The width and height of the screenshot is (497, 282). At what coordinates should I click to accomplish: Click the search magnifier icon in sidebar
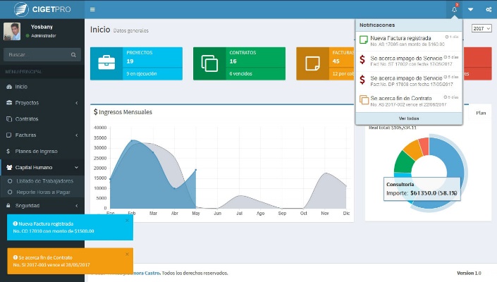coord(73,54)
